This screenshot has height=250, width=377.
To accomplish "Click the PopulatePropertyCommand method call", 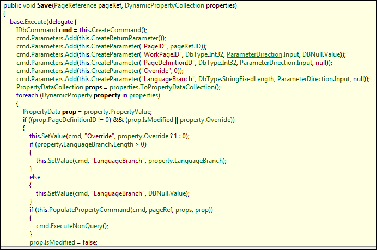I will tap(94, 210).
